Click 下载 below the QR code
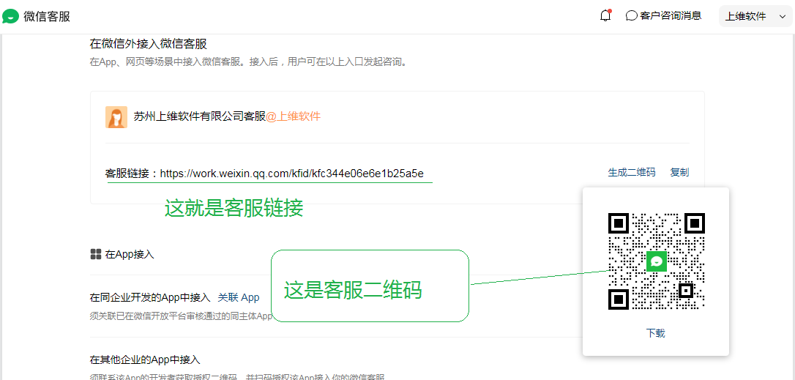Screen dimensions: 795x380 (x=656, y=333)
